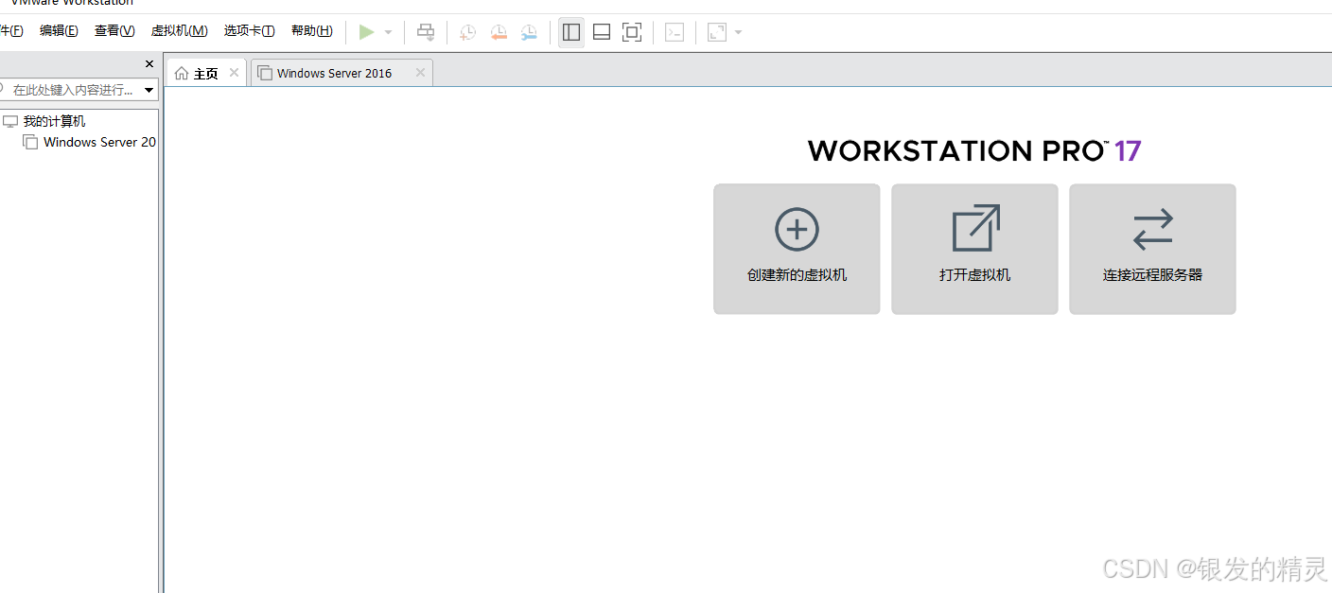Open the 虚拟机(M) menu
The height and width of the screenshot is (593, 1332).
point(179,31)
